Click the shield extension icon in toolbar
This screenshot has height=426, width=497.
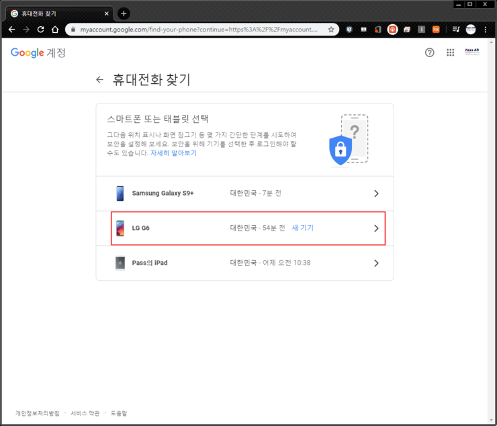coord(349,30)
